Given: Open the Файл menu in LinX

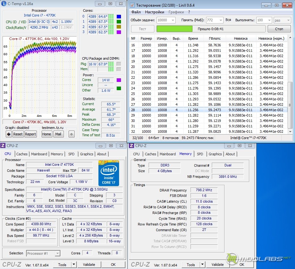Looking at the screenshot, I should click(x=136, y=12).
